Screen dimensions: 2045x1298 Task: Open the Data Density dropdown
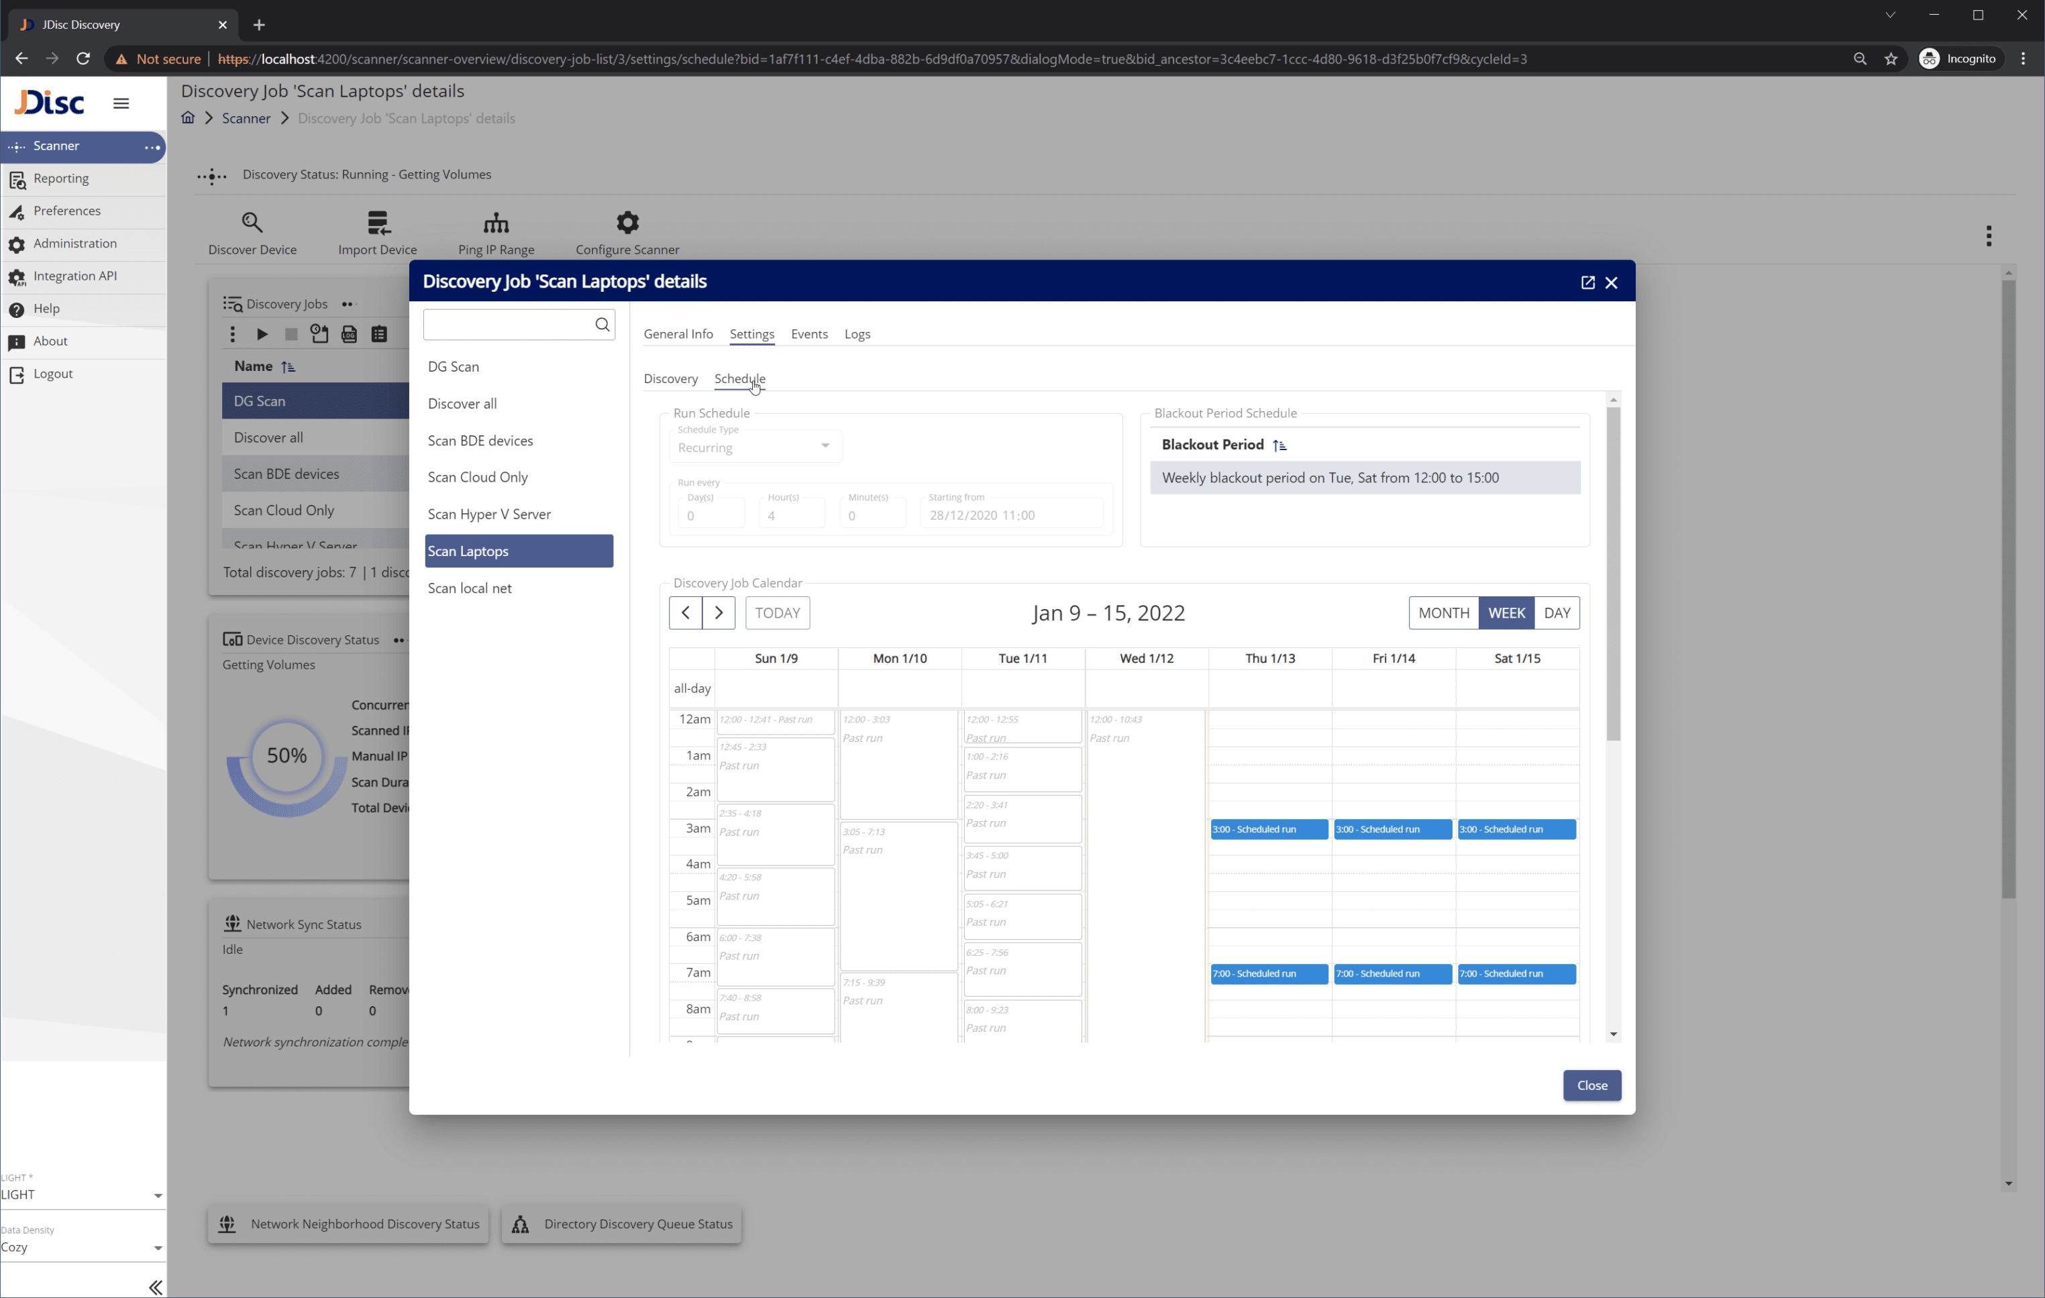[x=82, y=1246]
